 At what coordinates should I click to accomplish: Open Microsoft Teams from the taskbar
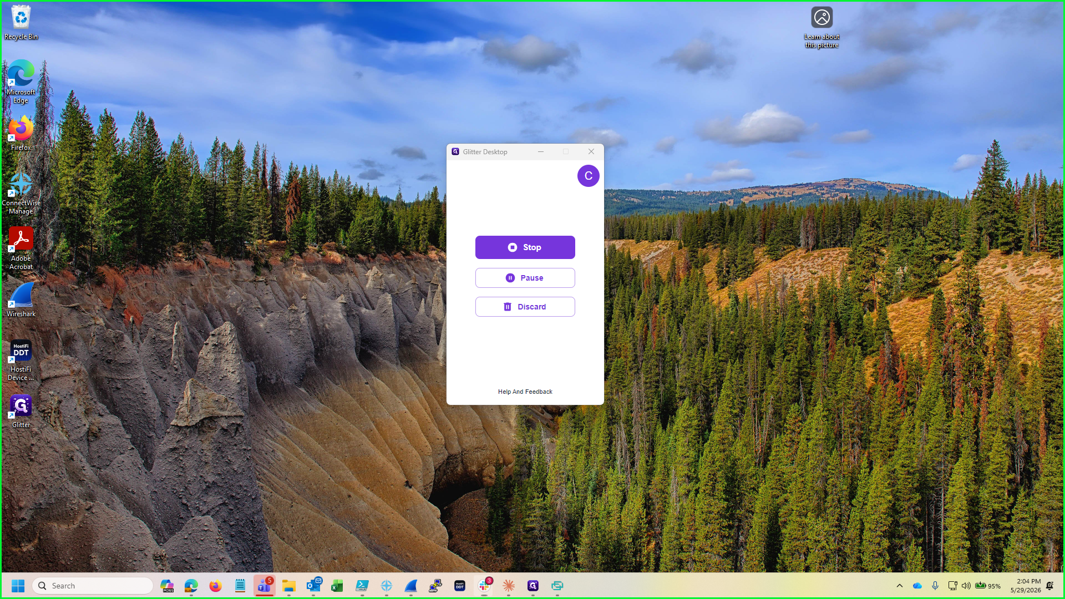point(265,586)
